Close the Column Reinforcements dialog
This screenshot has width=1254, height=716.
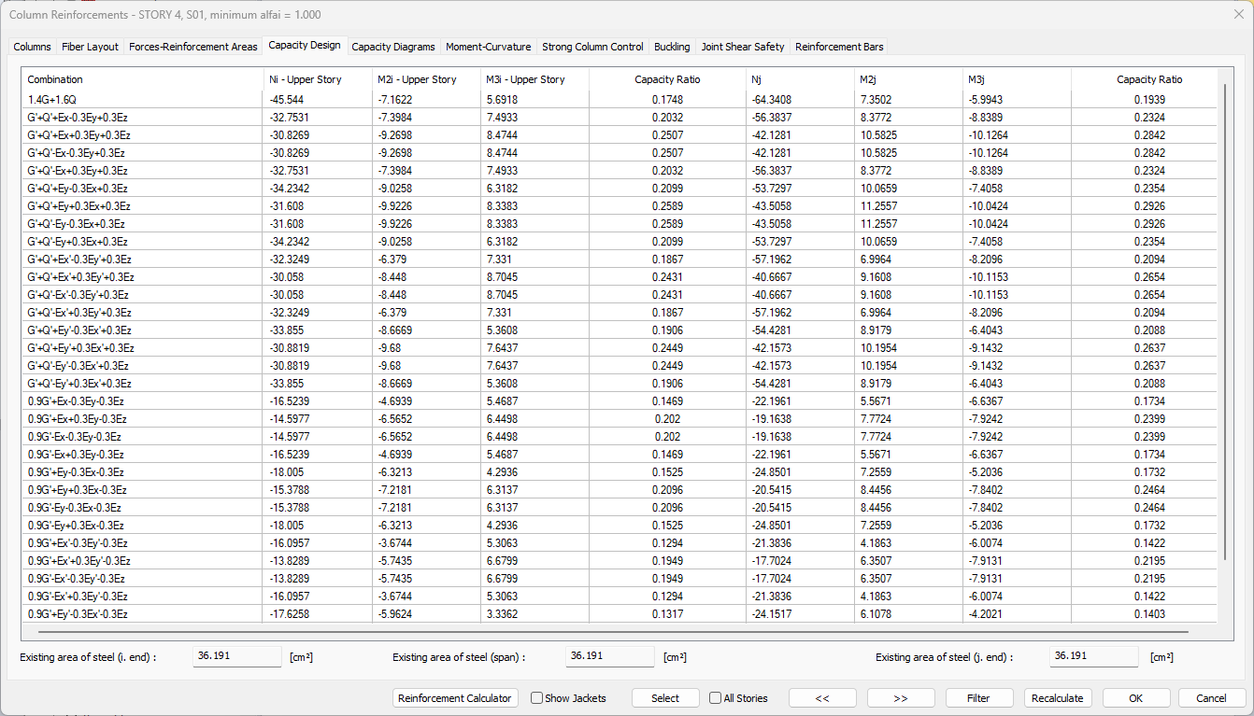(x=1238, y=13)
